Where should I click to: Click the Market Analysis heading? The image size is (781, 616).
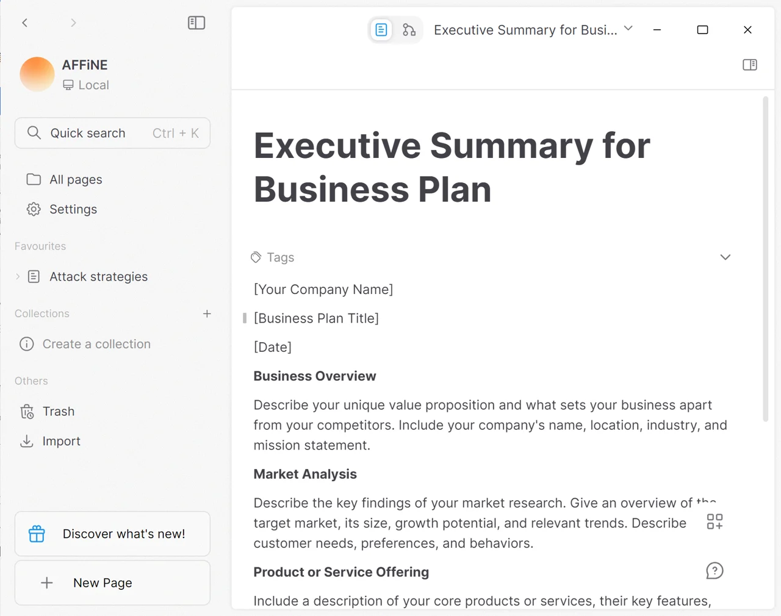pos(305,474)
